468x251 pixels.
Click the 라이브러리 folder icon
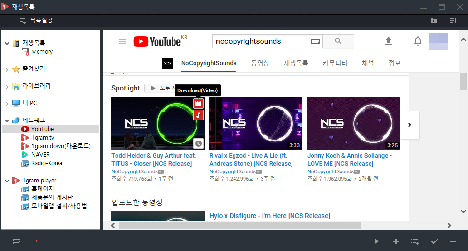[x=16, y=86]
